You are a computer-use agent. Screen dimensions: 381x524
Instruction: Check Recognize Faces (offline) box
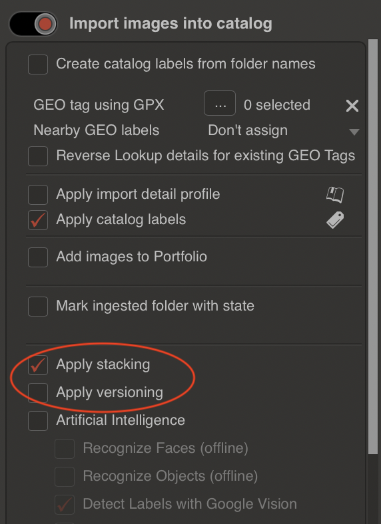point(65,449)
